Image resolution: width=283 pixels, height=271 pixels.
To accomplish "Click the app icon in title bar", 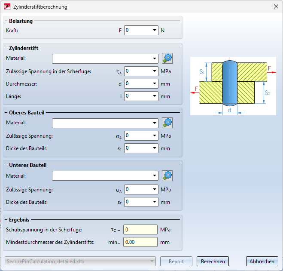I will click(x=7, y=7).
